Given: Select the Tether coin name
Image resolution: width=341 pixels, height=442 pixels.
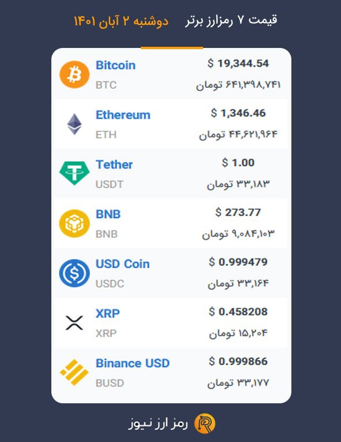Looking at the screenshot, I should [114, 164].
